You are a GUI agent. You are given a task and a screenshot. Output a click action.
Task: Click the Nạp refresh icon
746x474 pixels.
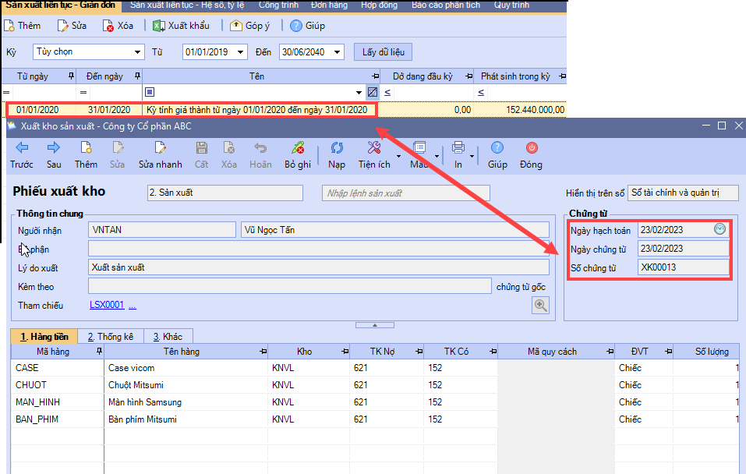337,147
